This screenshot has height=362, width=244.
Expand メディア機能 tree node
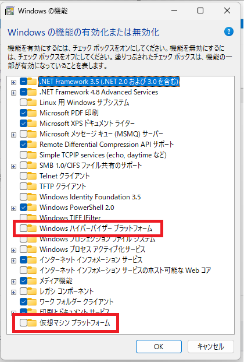click(x=13, y=282)
